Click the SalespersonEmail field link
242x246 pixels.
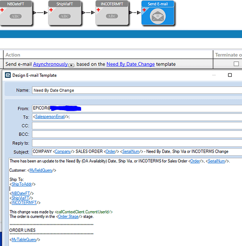click(50, 117)
